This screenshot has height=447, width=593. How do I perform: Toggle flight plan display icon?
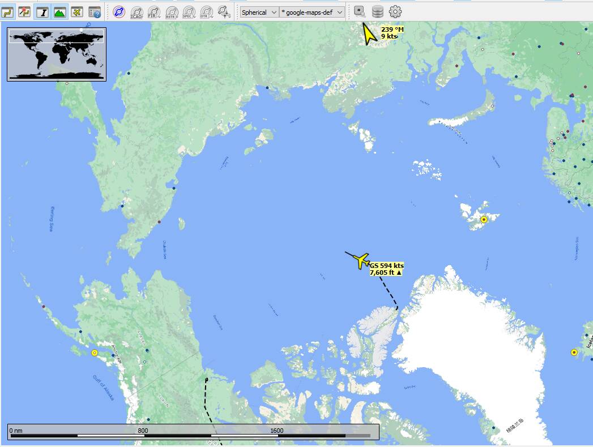(8, 12)
